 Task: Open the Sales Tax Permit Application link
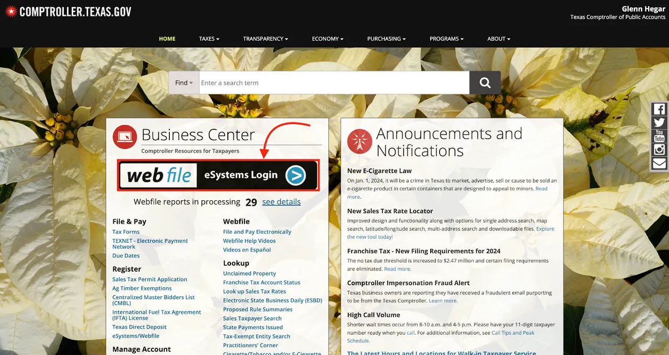pos(149,279)
